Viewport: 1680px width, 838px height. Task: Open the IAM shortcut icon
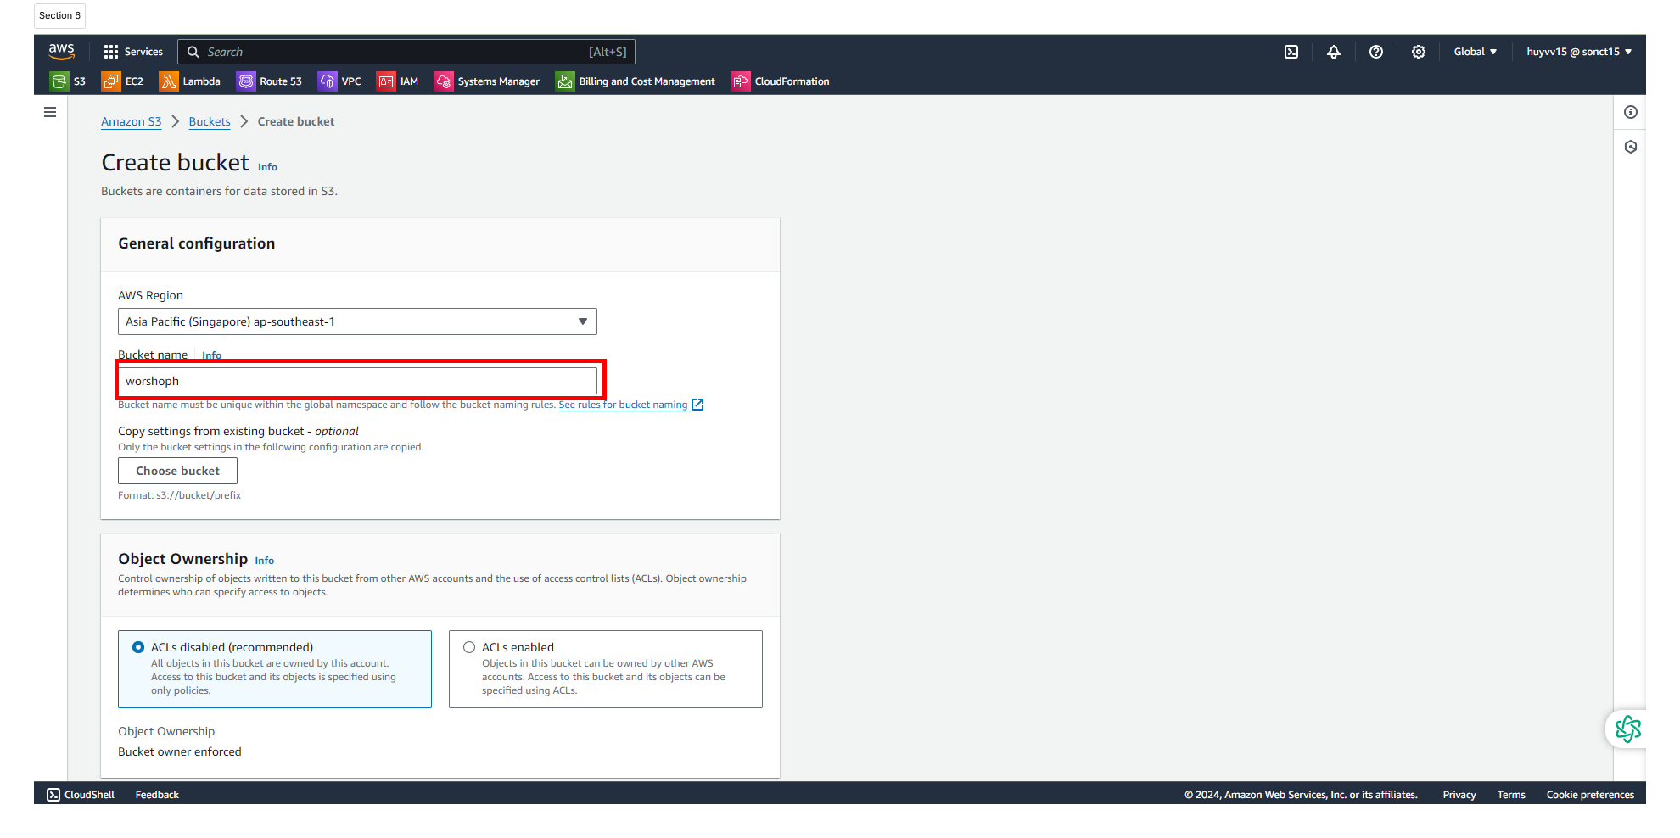386,81
